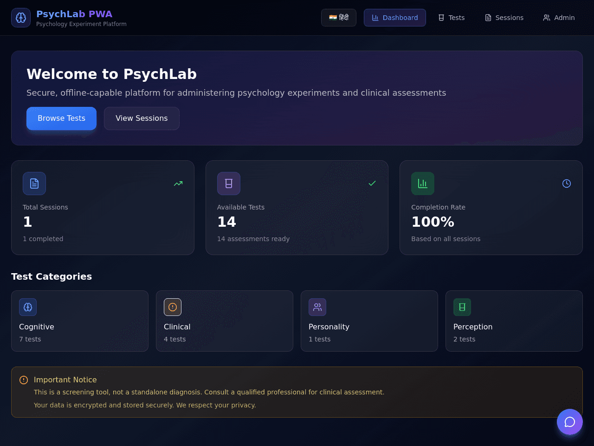594x446 pixels.
Task: Click the Important Notice warning icon
Action: [x=24, y=380]
